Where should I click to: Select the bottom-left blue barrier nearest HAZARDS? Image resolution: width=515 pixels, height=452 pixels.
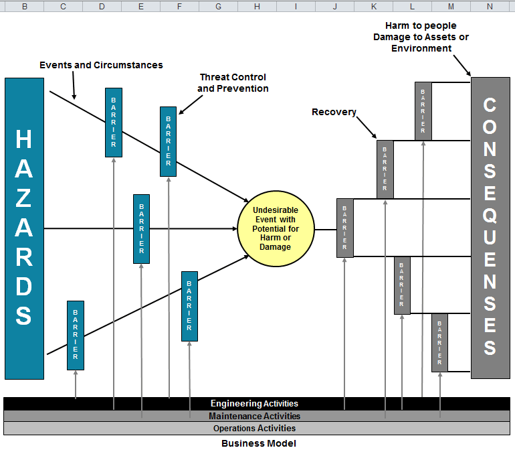[76, 335]
